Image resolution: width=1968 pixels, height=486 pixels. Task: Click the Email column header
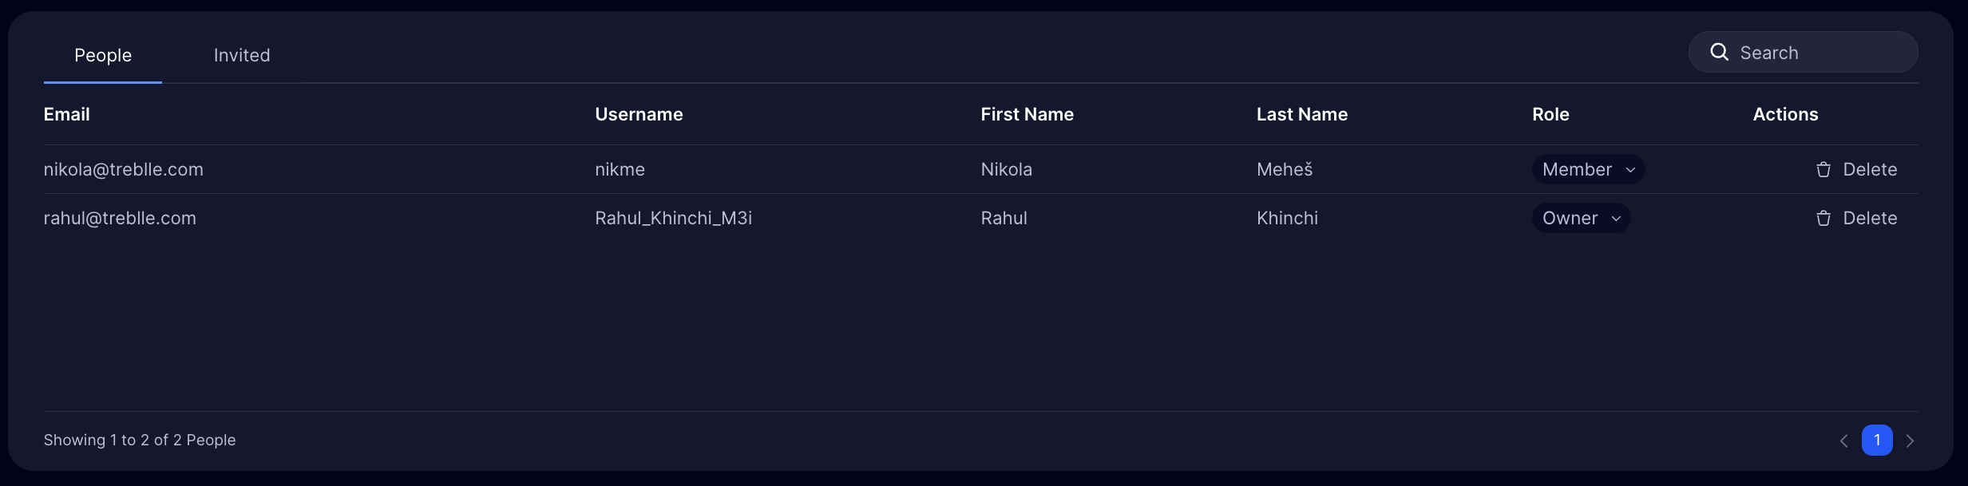pos(67,114)
